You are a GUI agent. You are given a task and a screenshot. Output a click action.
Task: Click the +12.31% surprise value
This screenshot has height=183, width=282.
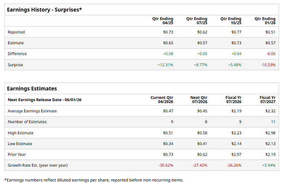click(x=166, y=65)
